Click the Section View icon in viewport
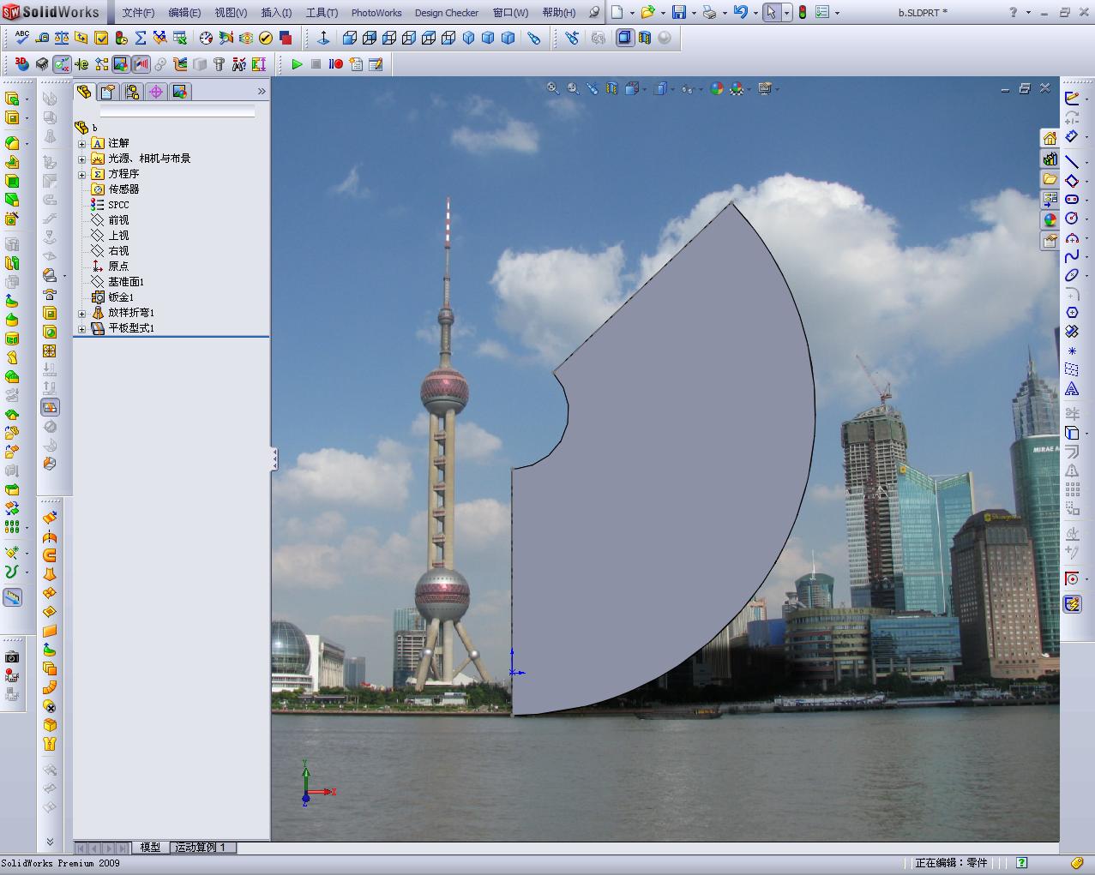 pyautogui.click(x=611, y=88)
